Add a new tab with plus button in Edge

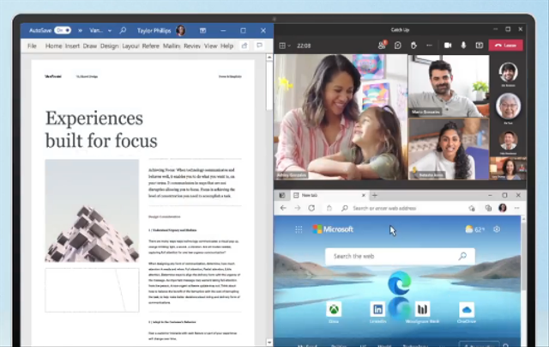click(375, 195)
